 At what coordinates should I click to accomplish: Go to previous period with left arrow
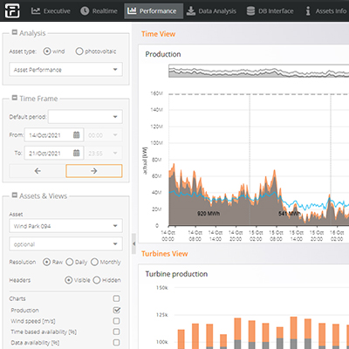pos(38,171)
